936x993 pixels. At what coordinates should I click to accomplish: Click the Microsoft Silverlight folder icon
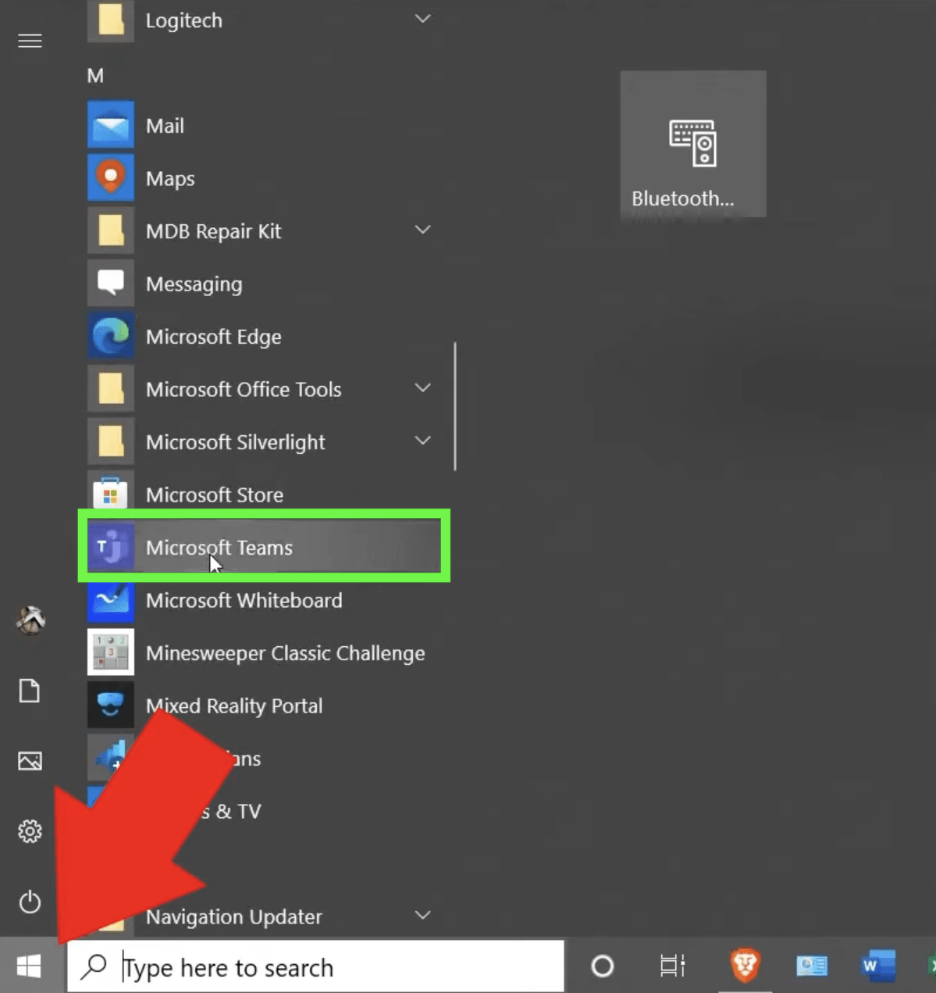[110, 441]
